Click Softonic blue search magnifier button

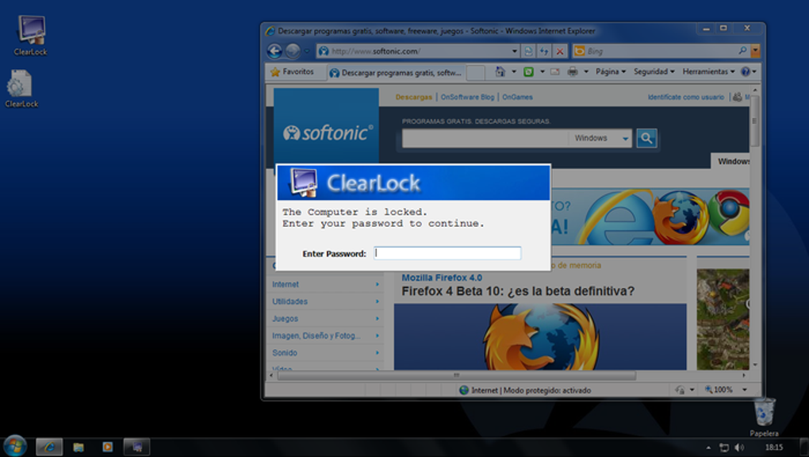point(646,138)
